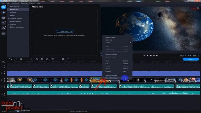Image resolution: width=201 pixels, height=113 pixels.
Task: Click the Add Files button
Action: pos(64,31)
